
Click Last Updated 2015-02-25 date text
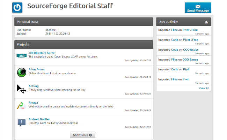point(138,94)
